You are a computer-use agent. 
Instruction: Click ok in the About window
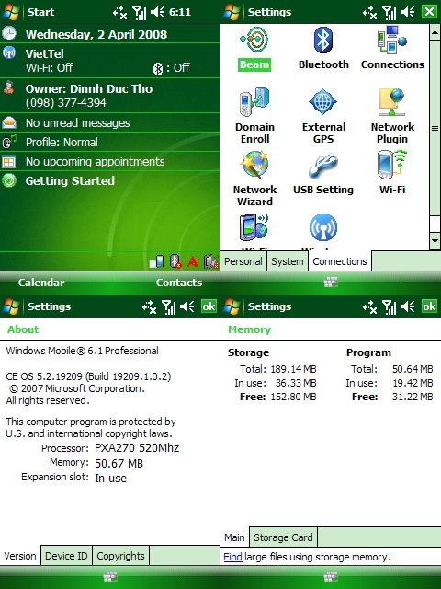coord(209,306)
